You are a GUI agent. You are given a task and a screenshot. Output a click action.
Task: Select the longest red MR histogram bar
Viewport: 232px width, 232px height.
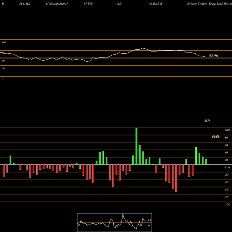pyautogui.click(x=176, y=178)
